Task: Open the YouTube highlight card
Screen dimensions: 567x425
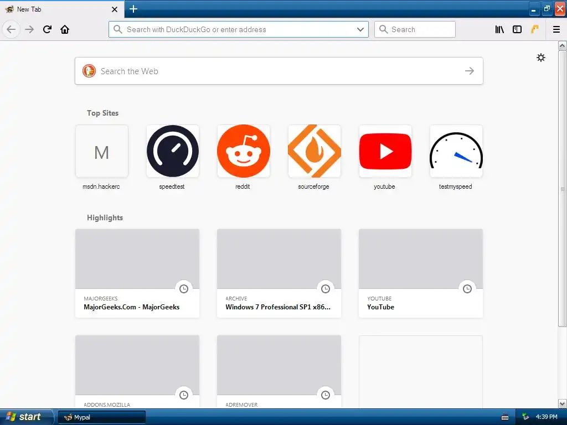Action: [421, 273]
